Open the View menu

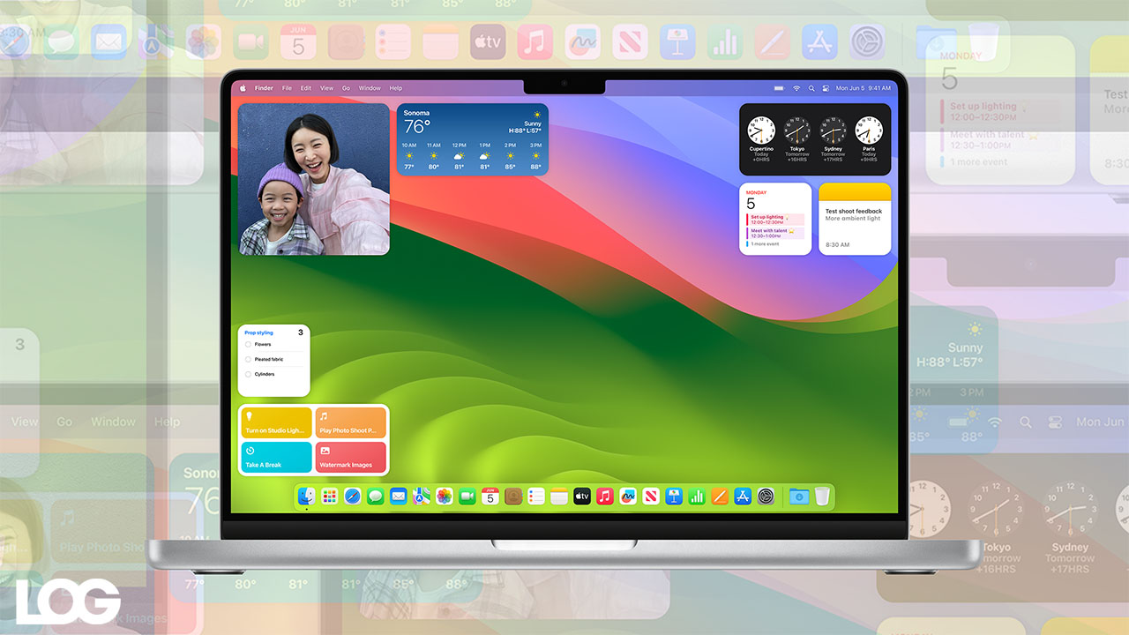(326, 88)
